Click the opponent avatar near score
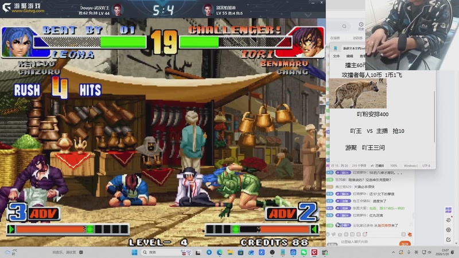This screenshot has height=258, width=459. (x=208, y=10)
